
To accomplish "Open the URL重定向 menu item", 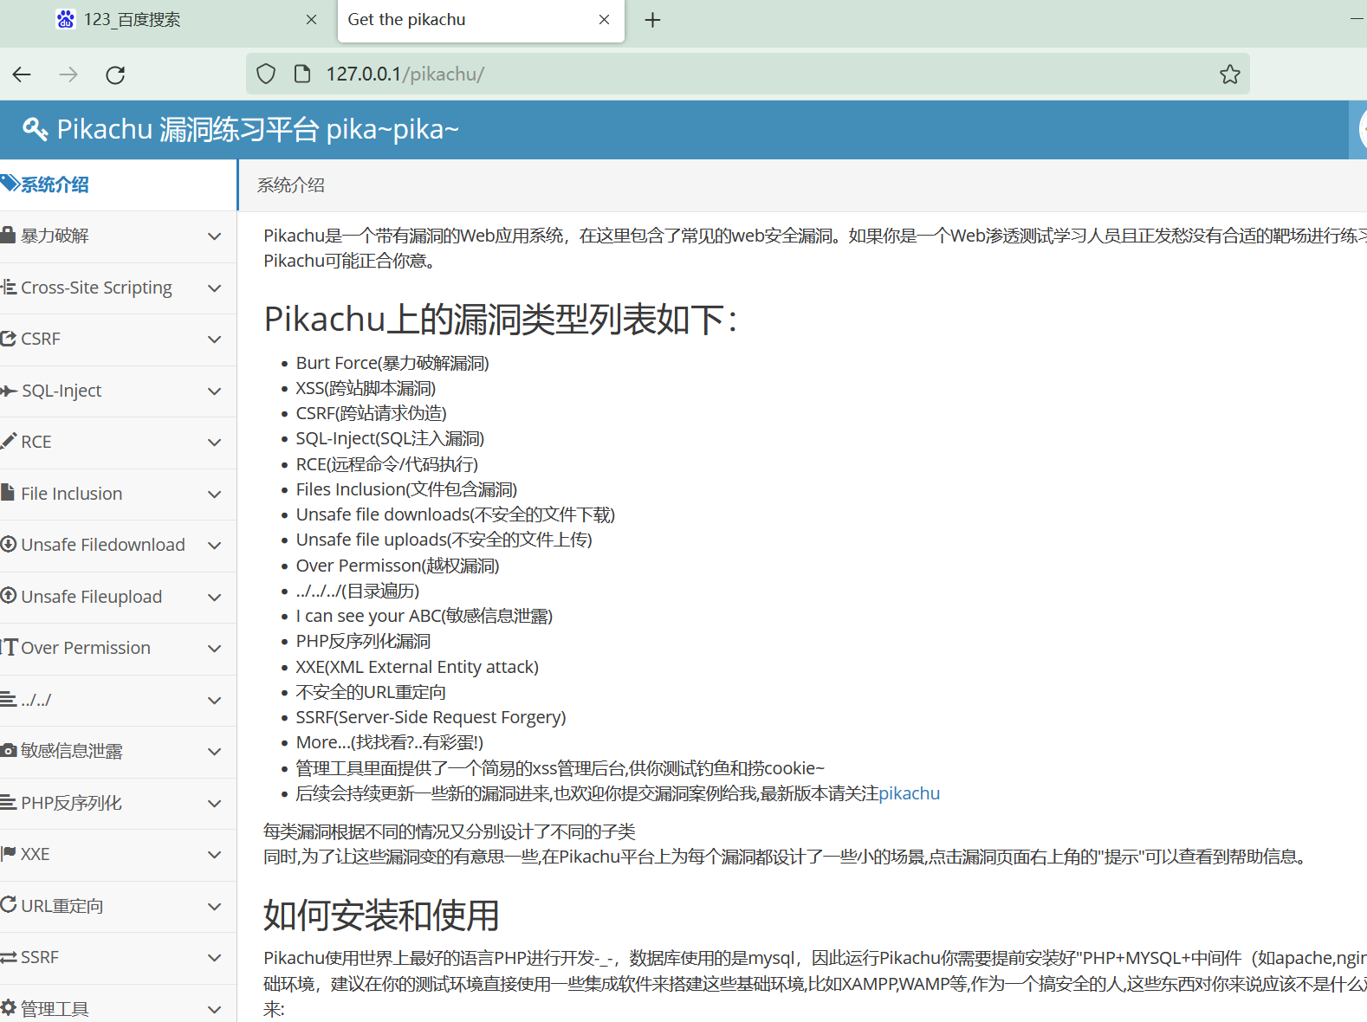I will pos(118,907).
